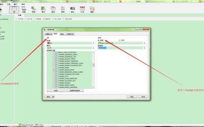Click the 备份 (Backup) tape icon

73,9
